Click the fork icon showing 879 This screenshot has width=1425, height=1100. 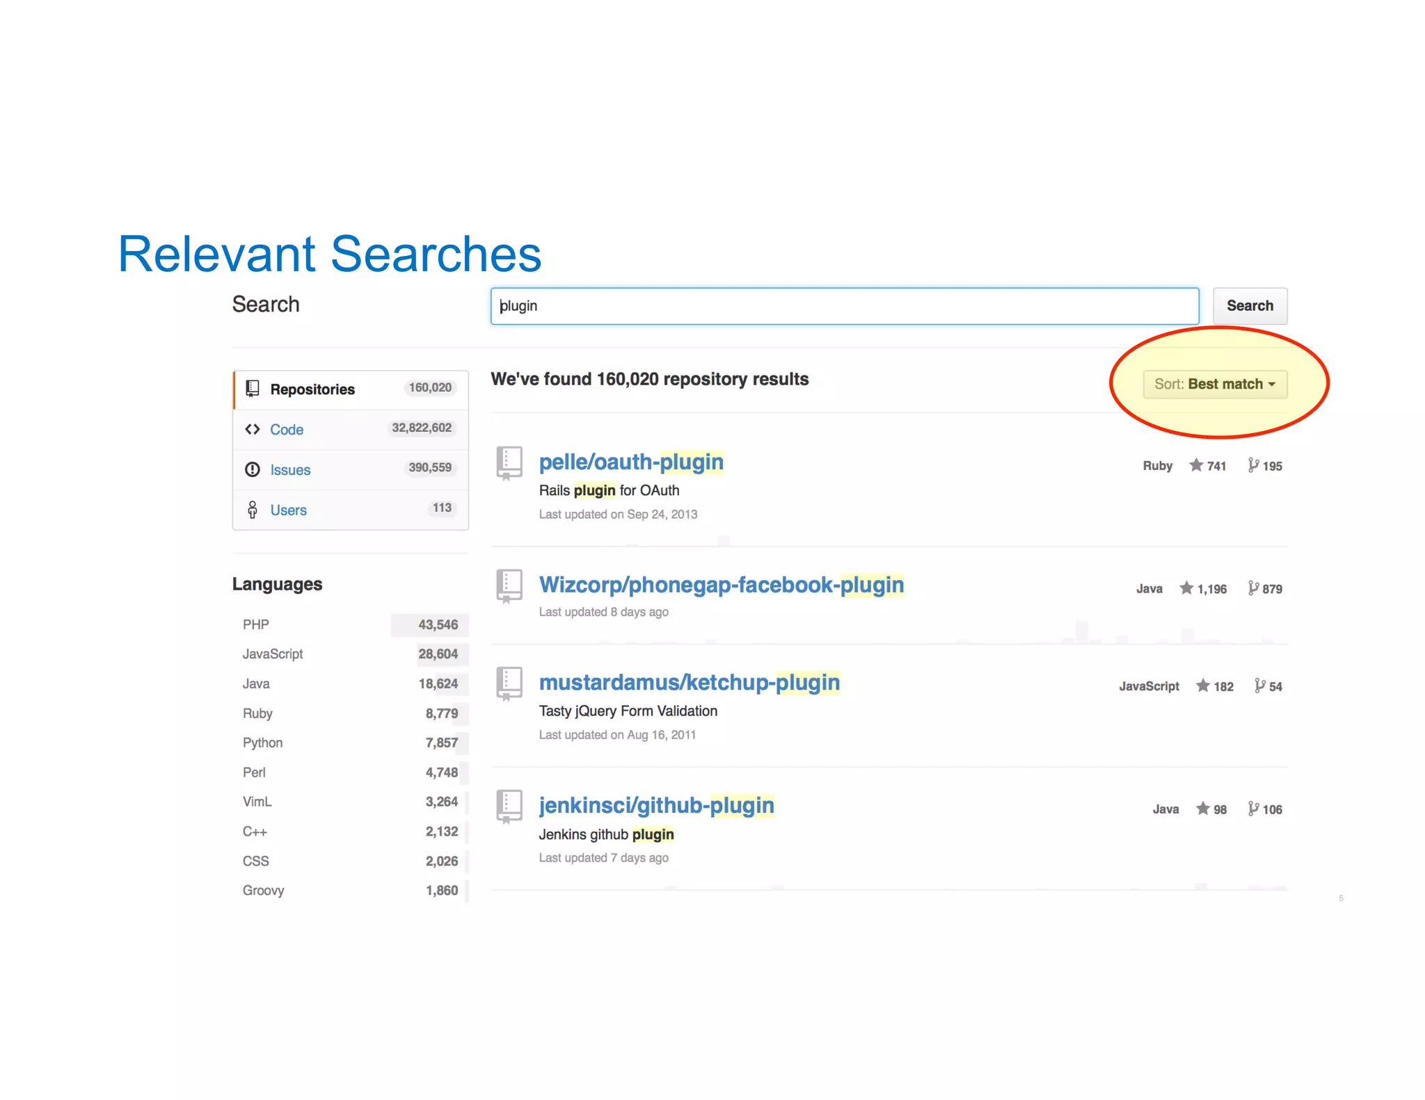pyautogui.click(x=1253, y=588)
